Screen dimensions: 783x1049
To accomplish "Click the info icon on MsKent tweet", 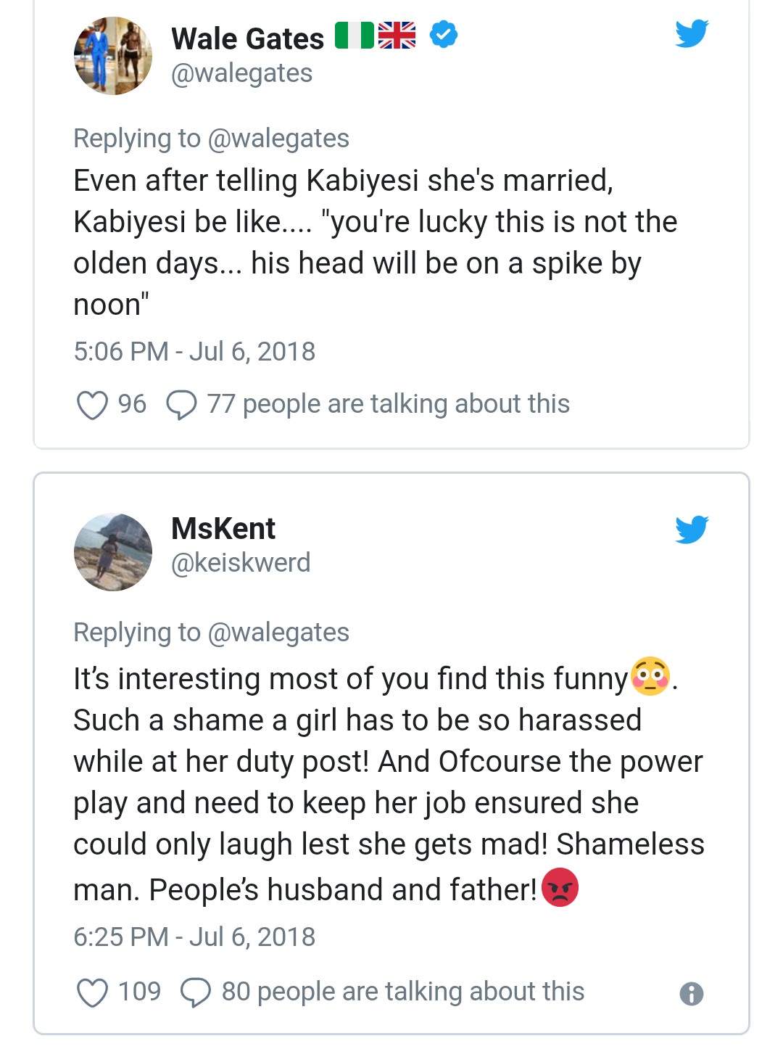I will tap(692, 993).
